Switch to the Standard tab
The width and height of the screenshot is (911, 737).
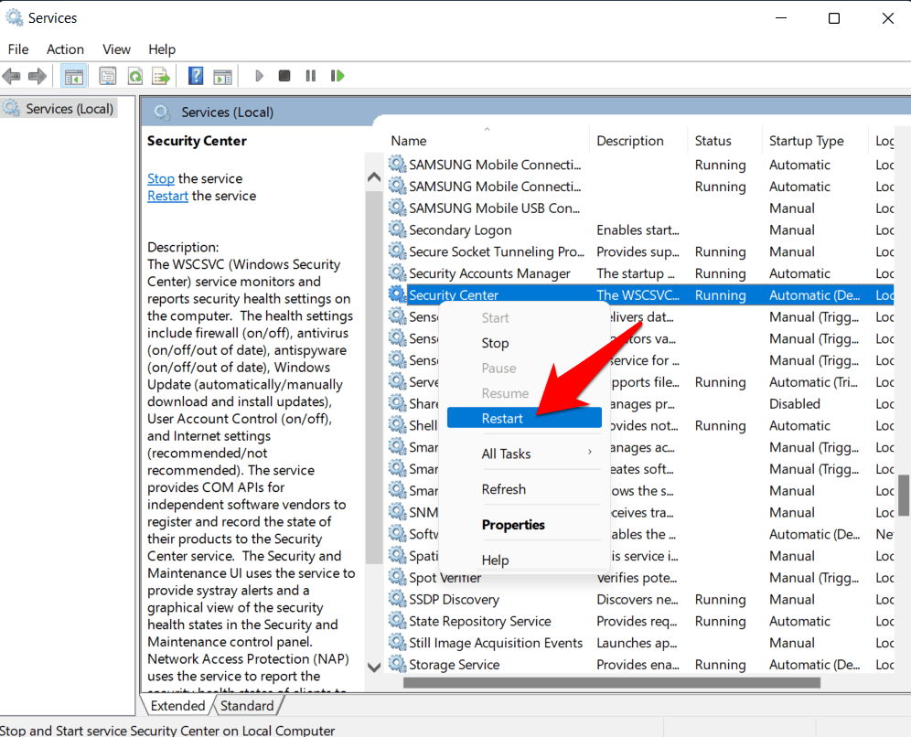(247, 705)
